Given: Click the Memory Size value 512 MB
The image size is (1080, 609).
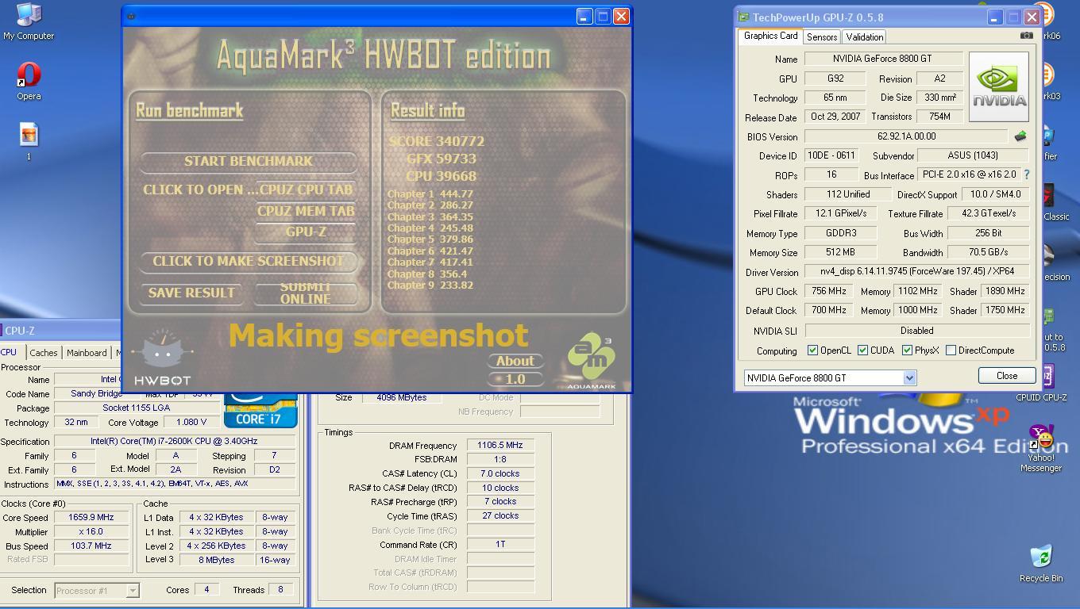Looking at the screenshot, I should point(840,252).
